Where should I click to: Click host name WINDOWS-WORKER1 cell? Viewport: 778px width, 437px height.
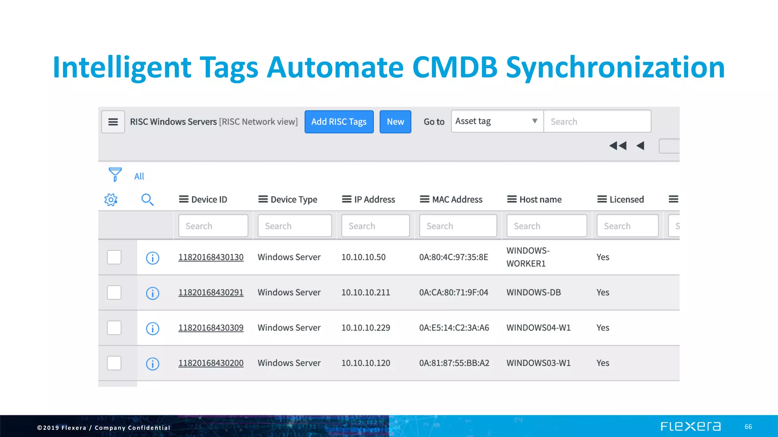[528, 257]
